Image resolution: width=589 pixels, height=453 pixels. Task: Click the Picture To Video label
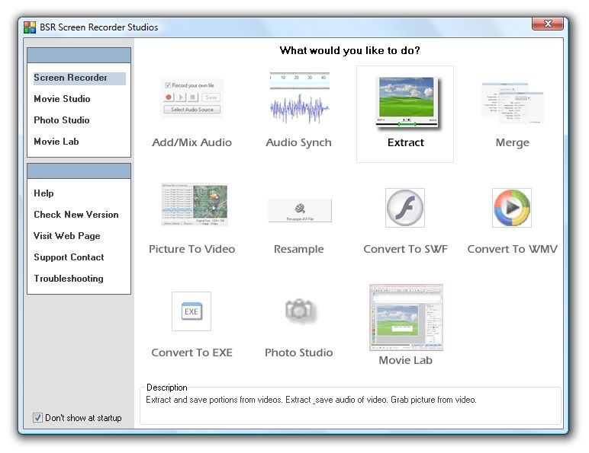coord(192,250)
